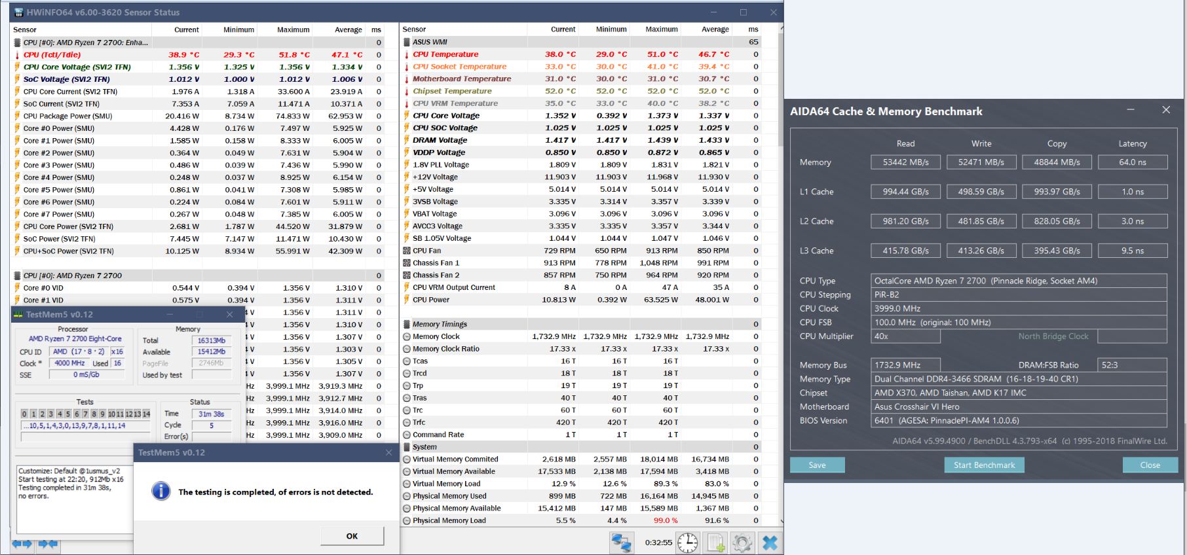Image resolution: width=1187 pixels, height=555 pixels.
Task: Select the CPU Core Current (SVI2 TFN) row
Action: (198, 92)
